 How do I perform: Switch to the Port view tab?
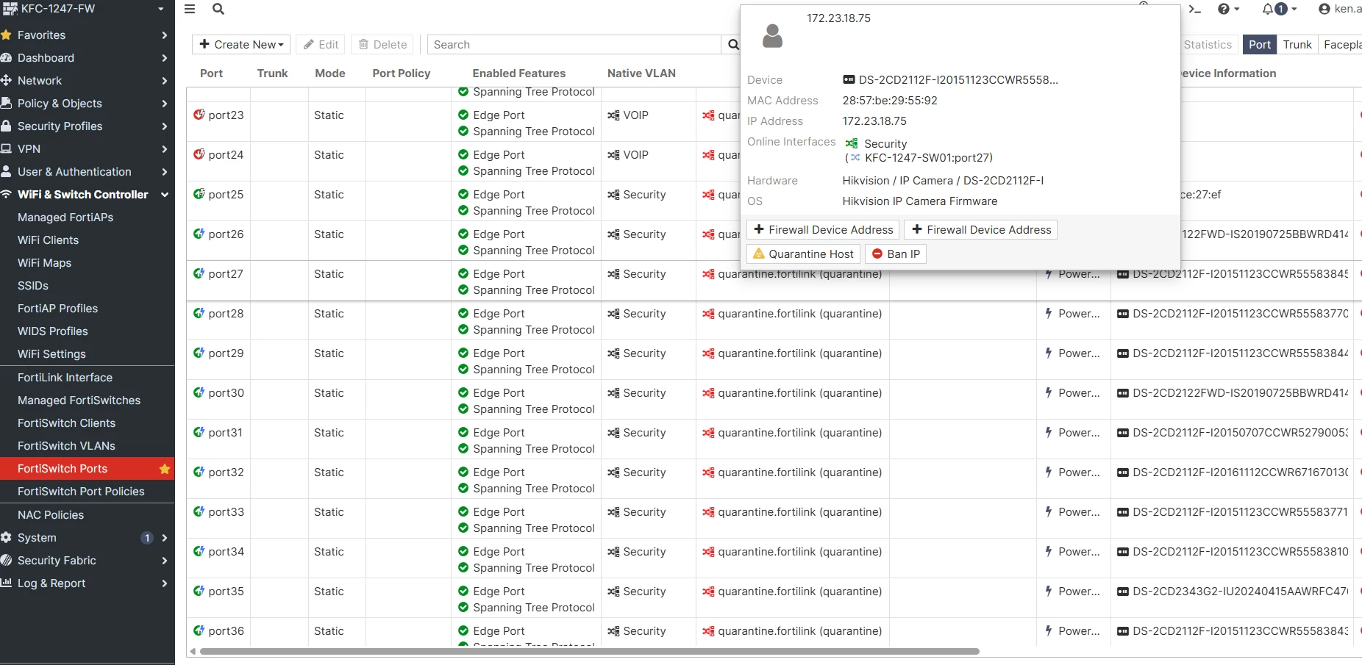point(1259,44)
